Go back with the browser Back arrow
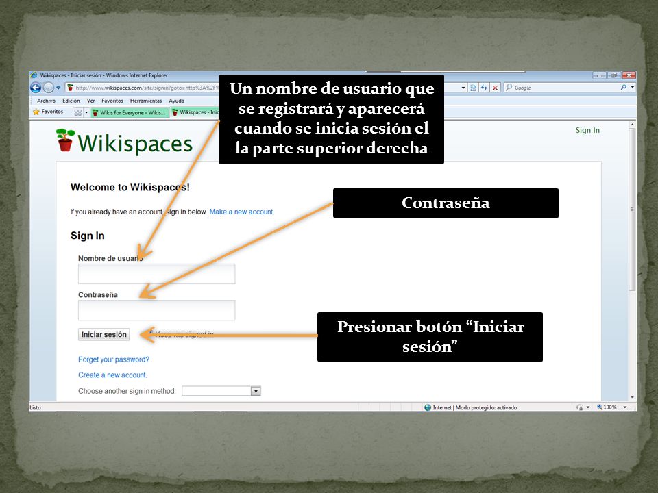 coord(36,88)
